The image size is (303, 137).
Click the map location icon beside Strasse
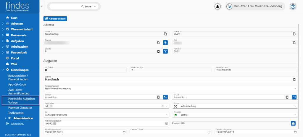(165, 43)
